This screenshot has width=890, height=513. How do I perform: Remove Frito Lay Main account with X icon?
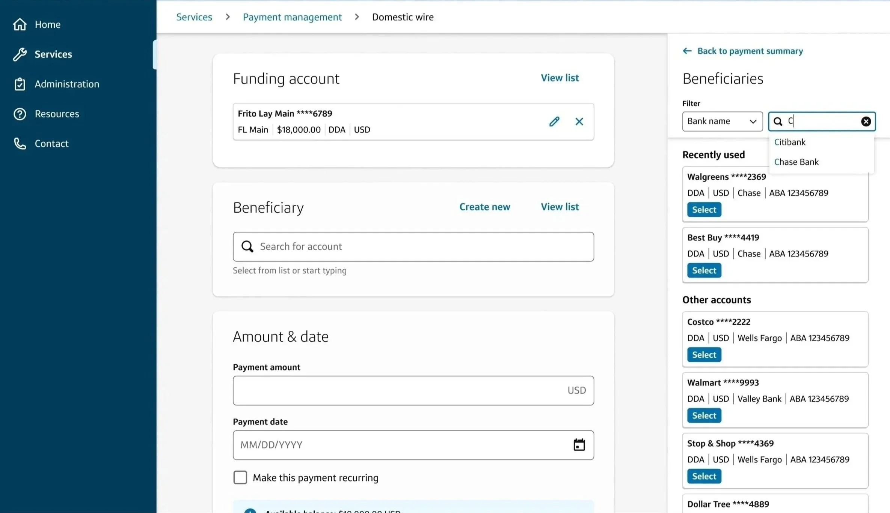(579, 121)
